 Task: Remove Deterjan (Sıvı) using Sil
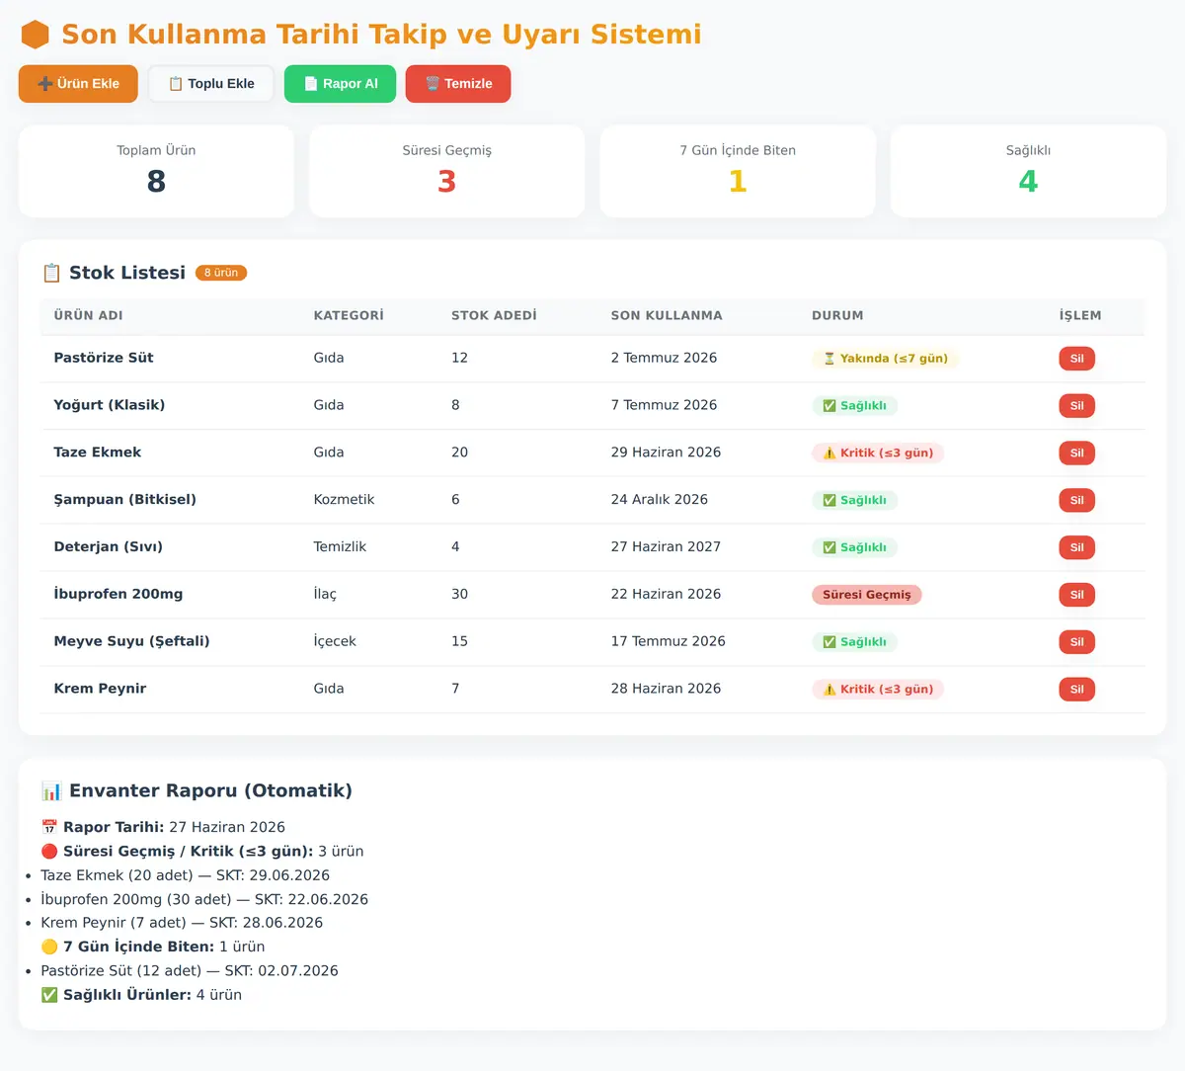pyautogui.click(x=1076, y=547)
